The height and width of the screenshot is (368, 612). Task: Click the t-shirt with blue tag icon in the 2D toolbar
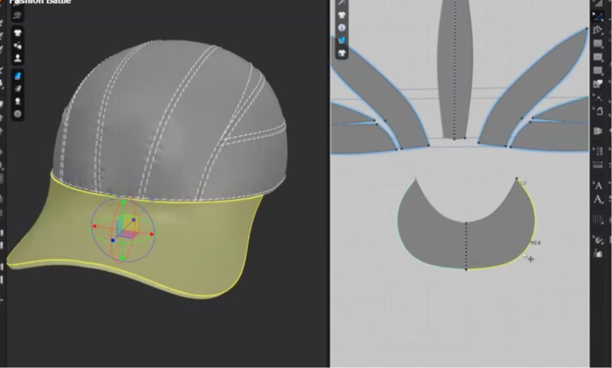[x=342, y=53]
